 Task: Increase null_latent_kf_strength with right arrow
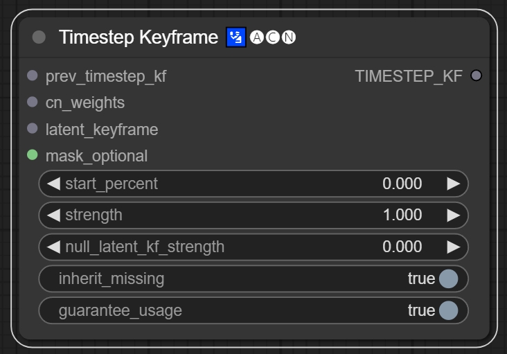[x=453, y=247]
